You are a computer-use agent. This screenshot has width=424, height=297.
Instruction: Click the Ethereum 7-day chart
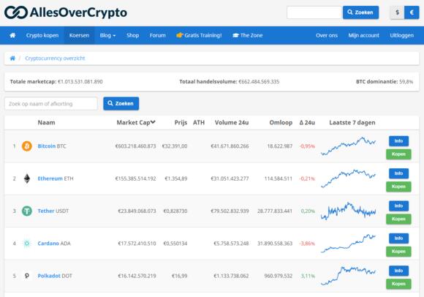(x=348, y=178)
